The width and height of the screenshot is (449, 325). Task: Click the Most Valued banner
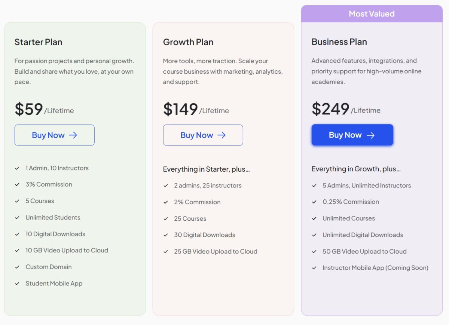pyautogui.click(x=372, y=14)
